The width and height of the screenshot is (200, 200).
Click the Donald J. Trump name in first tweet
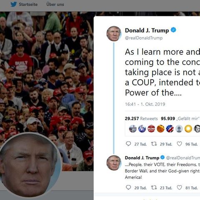tap(147, 30)
